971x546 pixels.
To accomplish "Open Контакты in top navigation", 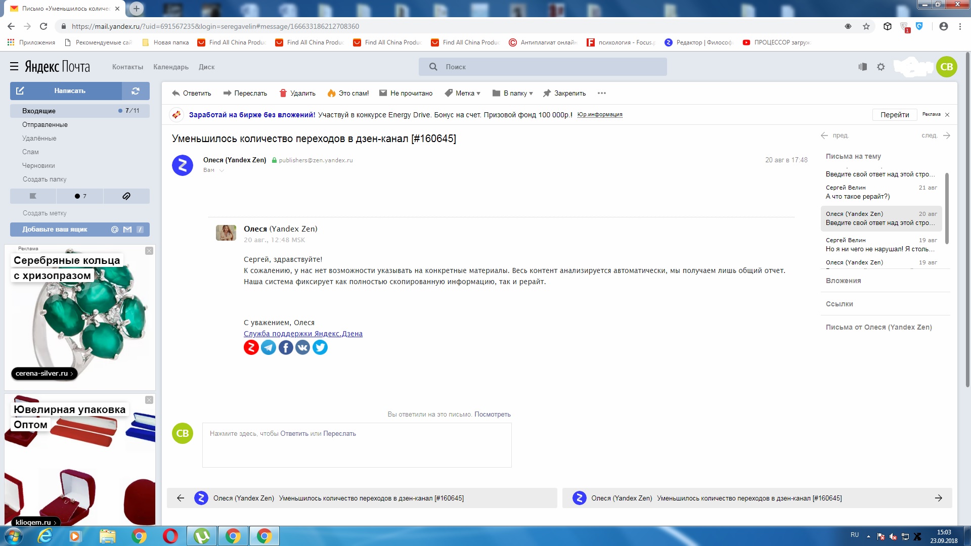I will (127, 67).
